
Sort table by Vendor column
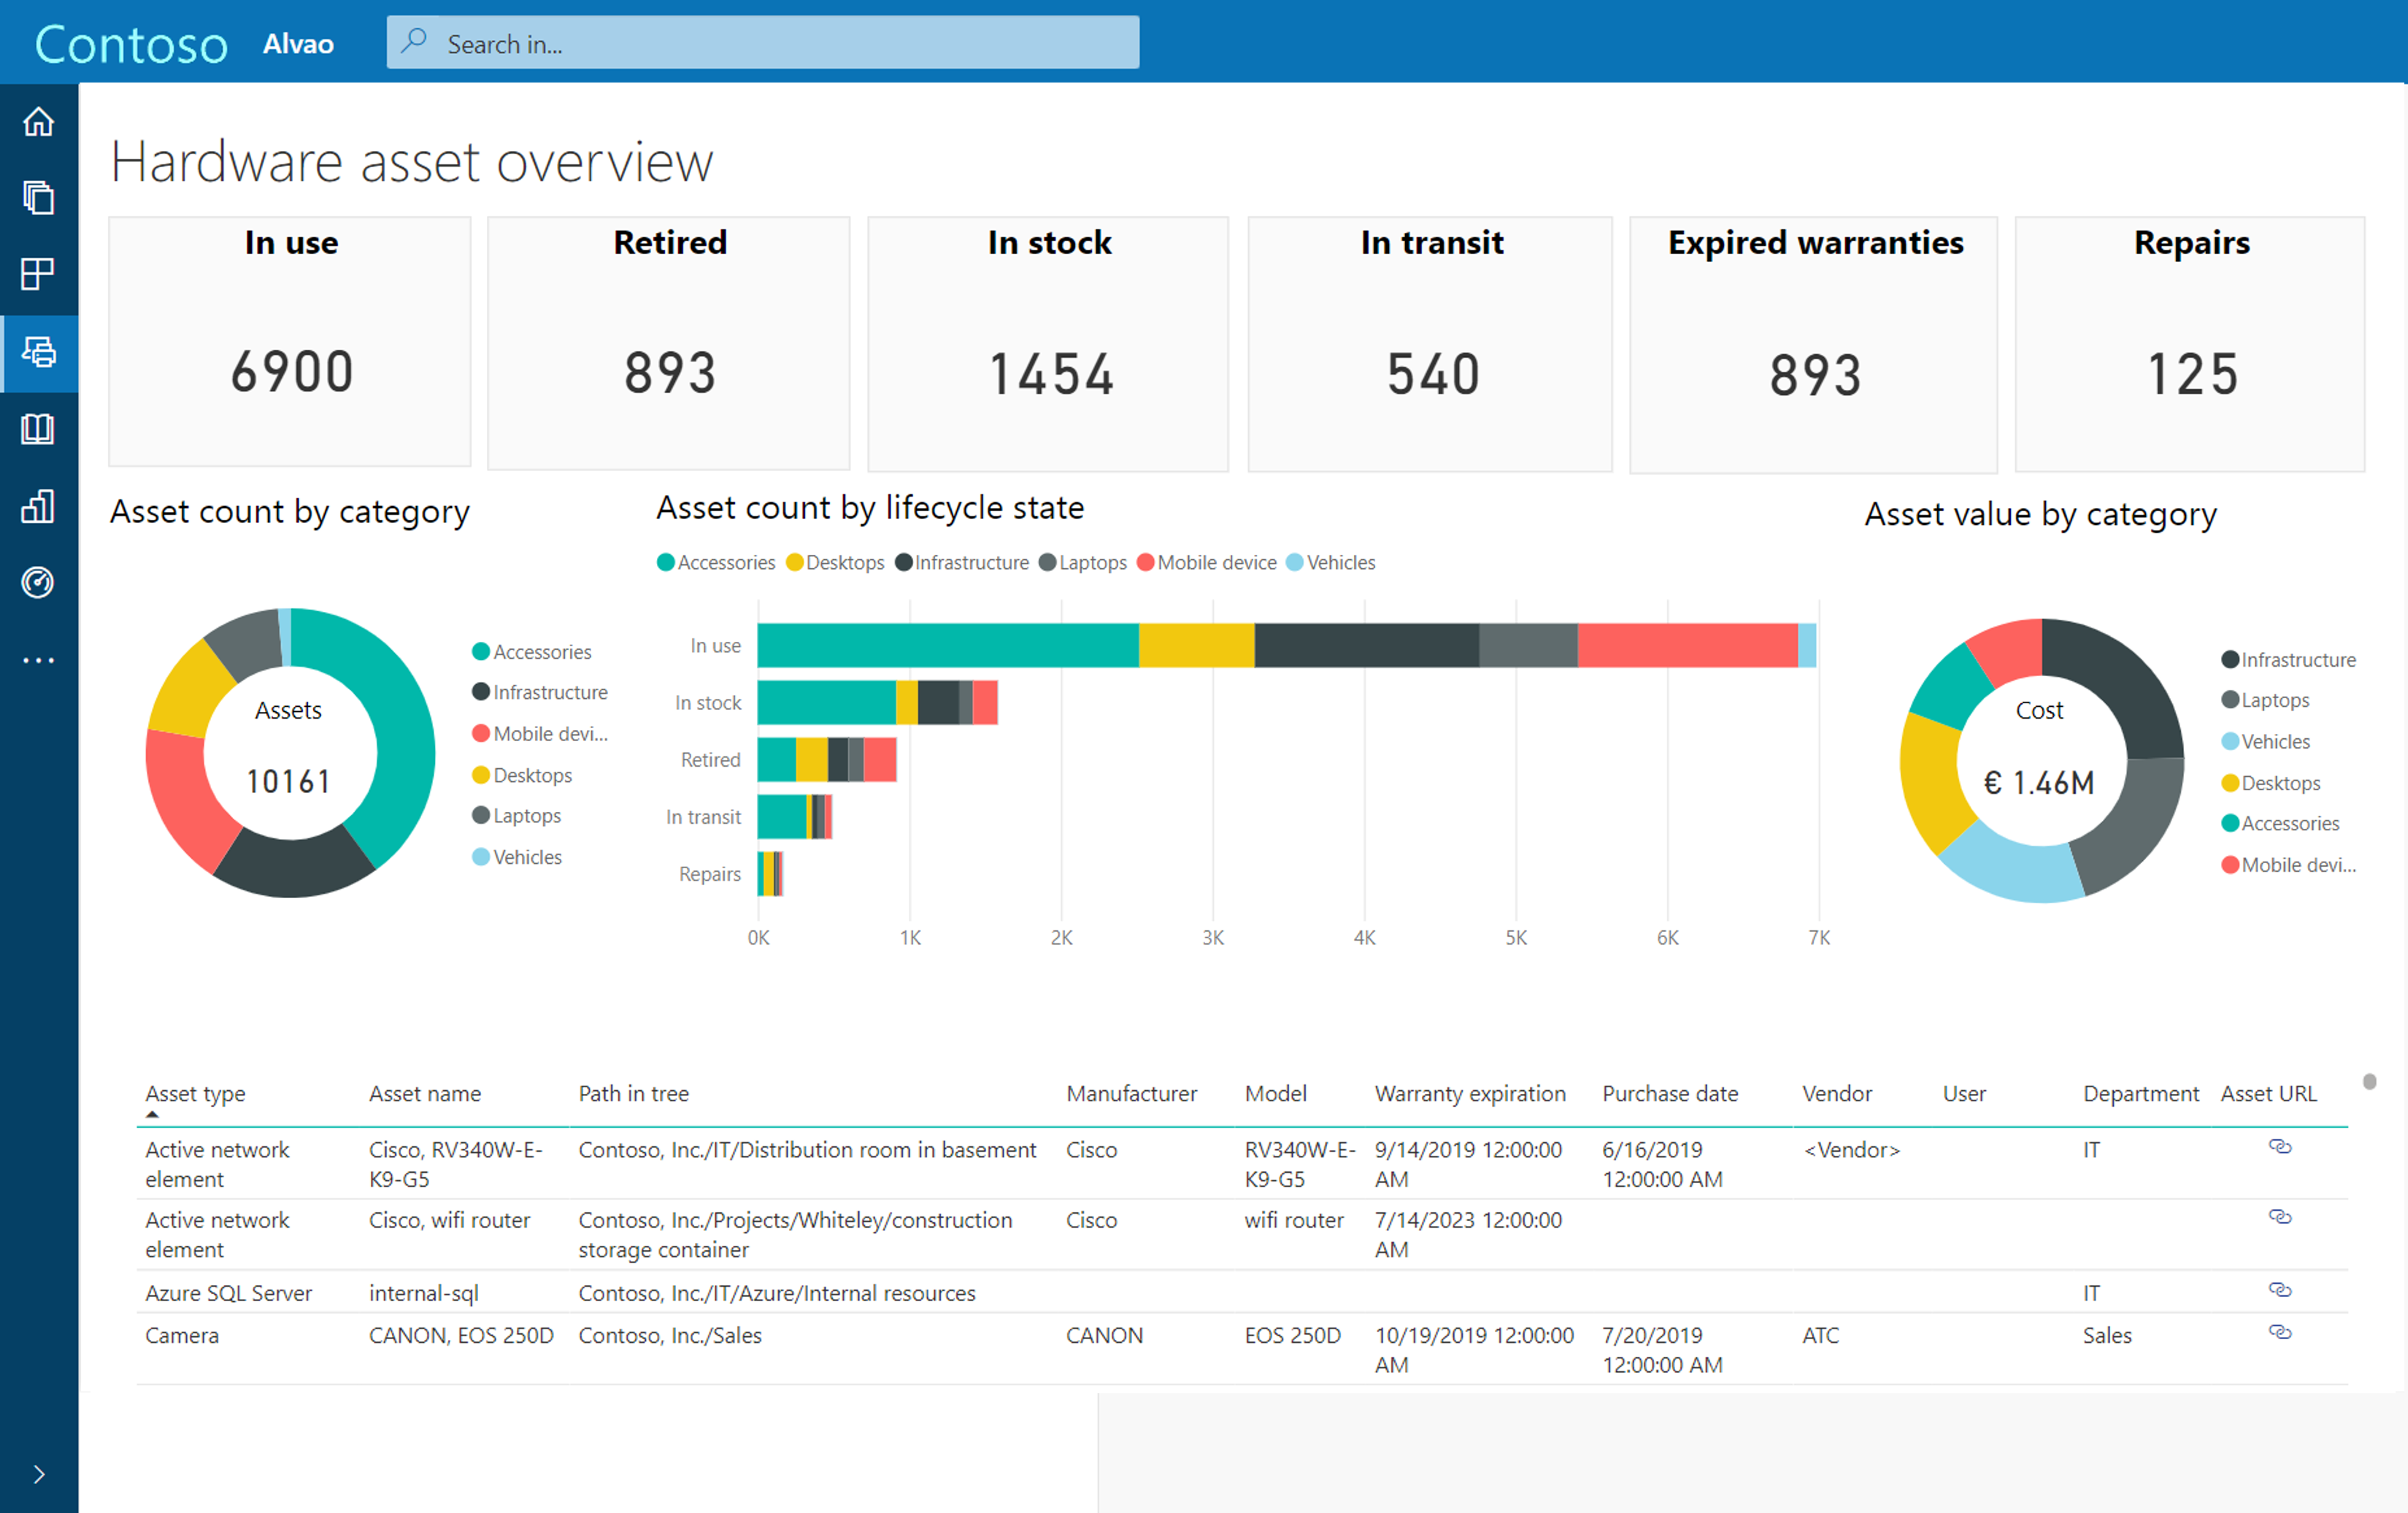coord(1837,1094)
